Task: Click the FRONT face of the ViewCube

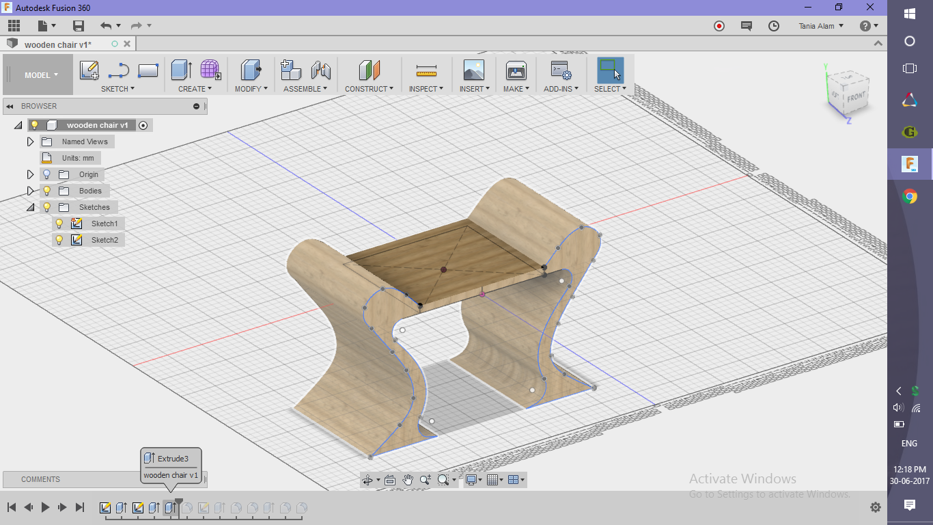Action: (856, 97)
